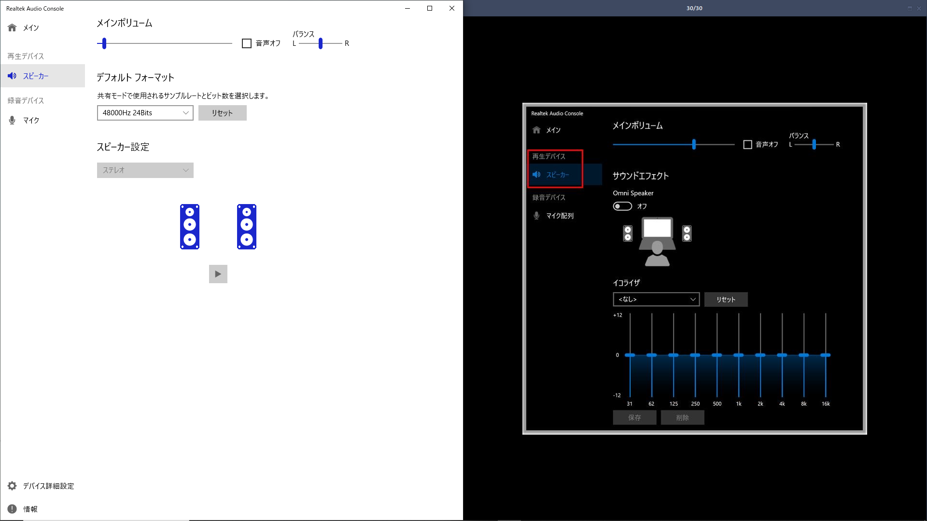Click the left speaker icon beside listener illustration
This screenshot has width=927, height=521.
(628, 233)
